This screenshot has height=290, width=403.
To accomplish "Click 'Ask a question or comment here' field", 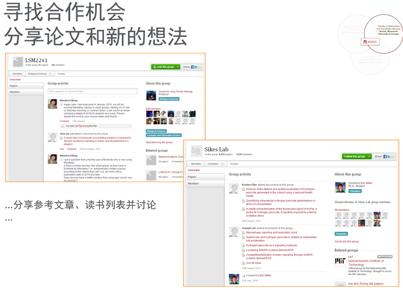I will [x=93, y=91].
